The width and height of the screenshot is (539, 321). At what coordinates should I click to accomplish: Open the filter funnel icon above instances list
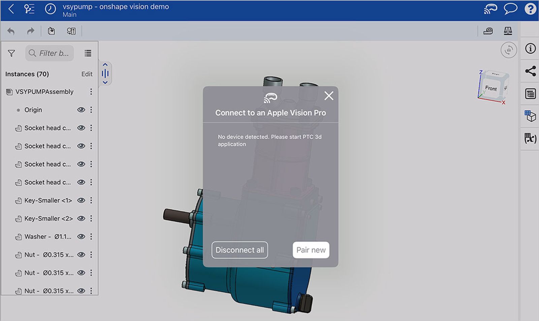pyautogui.click(x=11, y=53)
